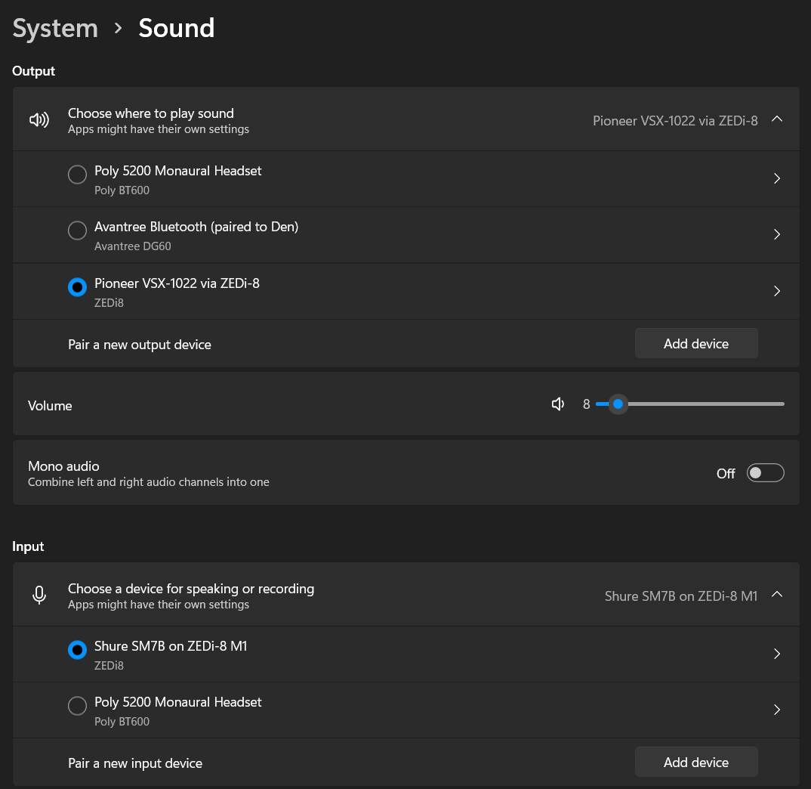Open Poly 5200 input device properties arrow
Image resolution: width=811 pixels, height=789 pixels.
click(x=777, y=710)
